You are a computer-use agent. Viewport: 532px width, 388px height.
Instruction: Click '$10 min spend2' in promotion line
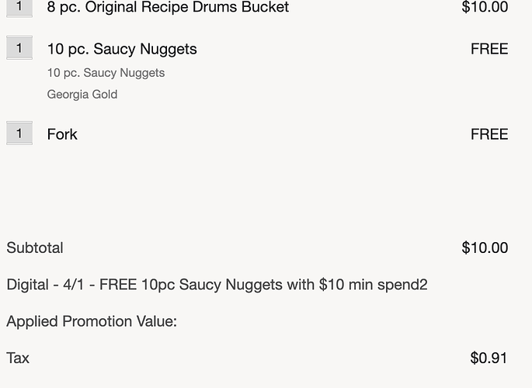[374, 285]
